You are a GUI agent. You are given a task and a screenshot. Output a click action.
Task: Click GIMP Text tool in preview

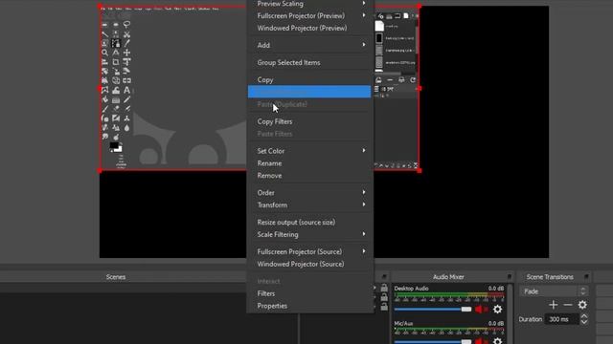click(126, 90)
